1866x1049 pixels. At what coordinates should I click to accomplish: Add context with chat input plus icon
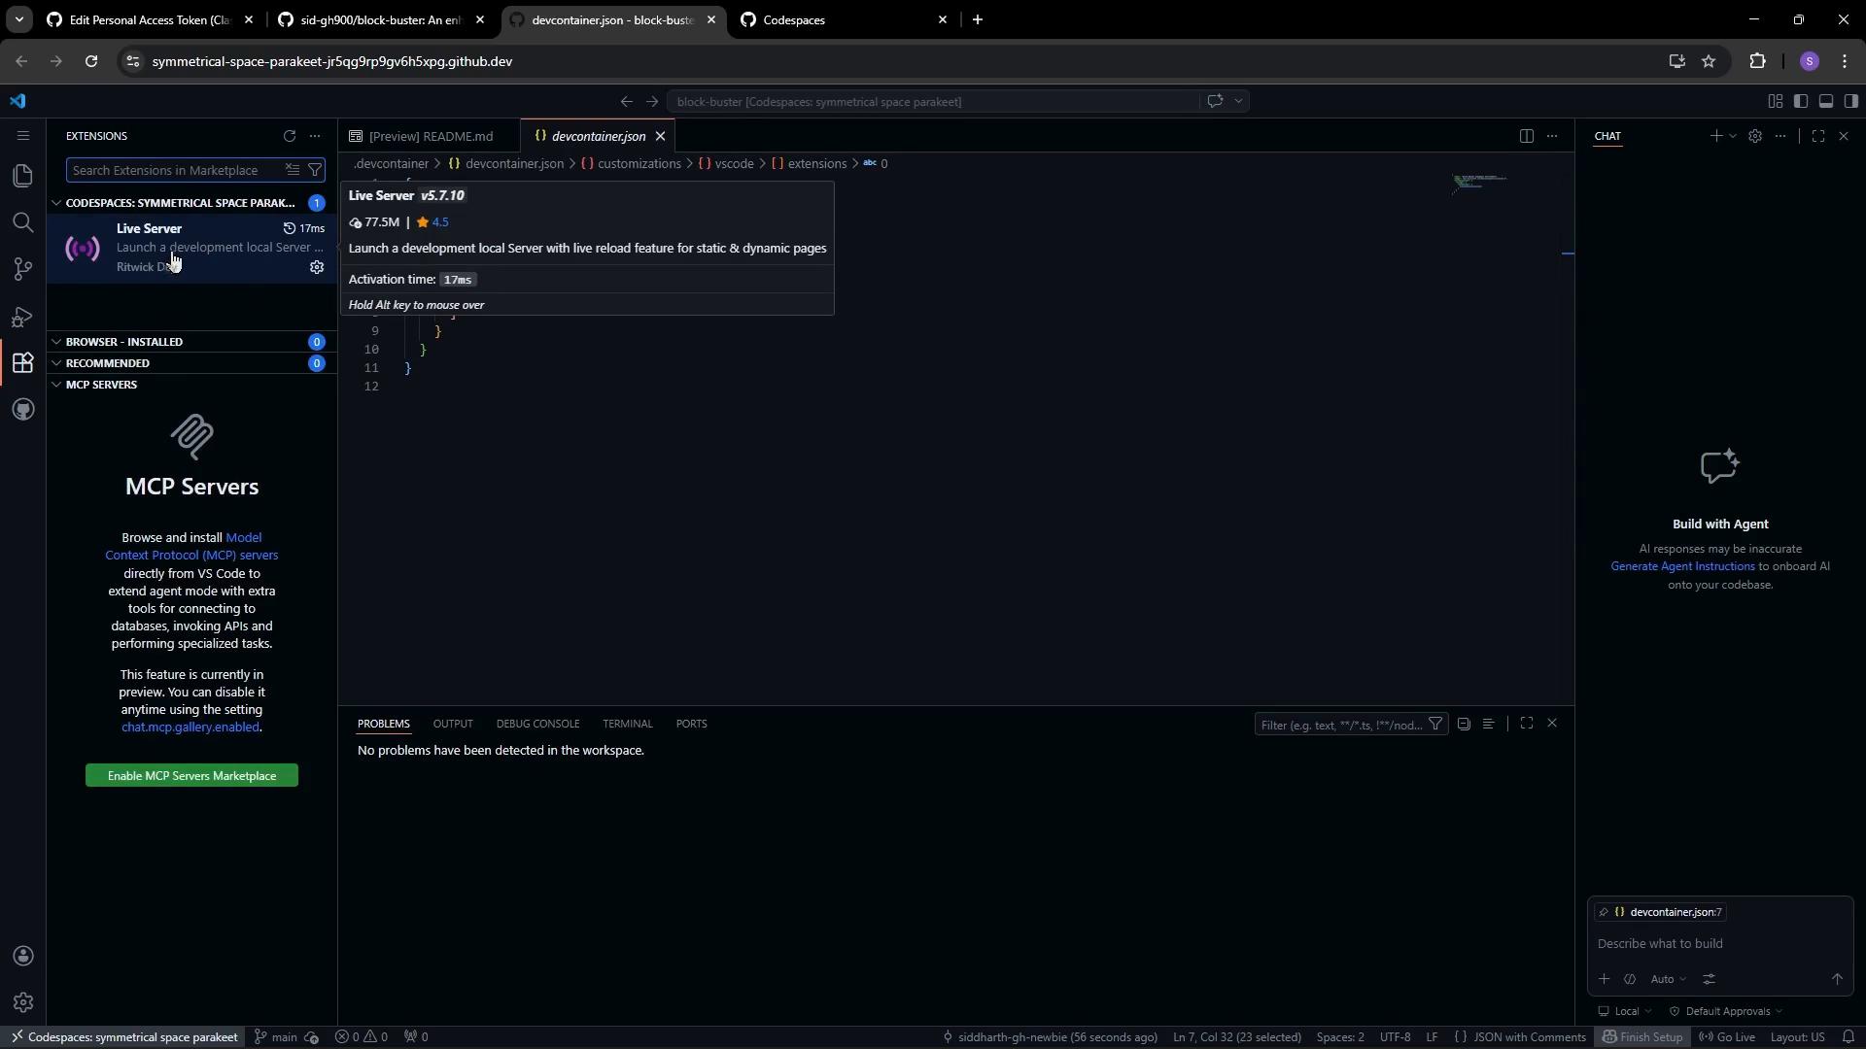tap(1605, 979)
